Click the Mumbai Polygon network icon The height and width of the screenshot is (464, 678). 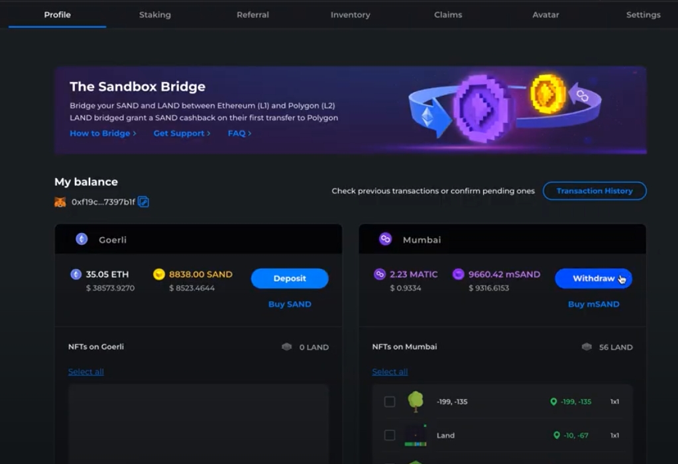pos(385,239)
